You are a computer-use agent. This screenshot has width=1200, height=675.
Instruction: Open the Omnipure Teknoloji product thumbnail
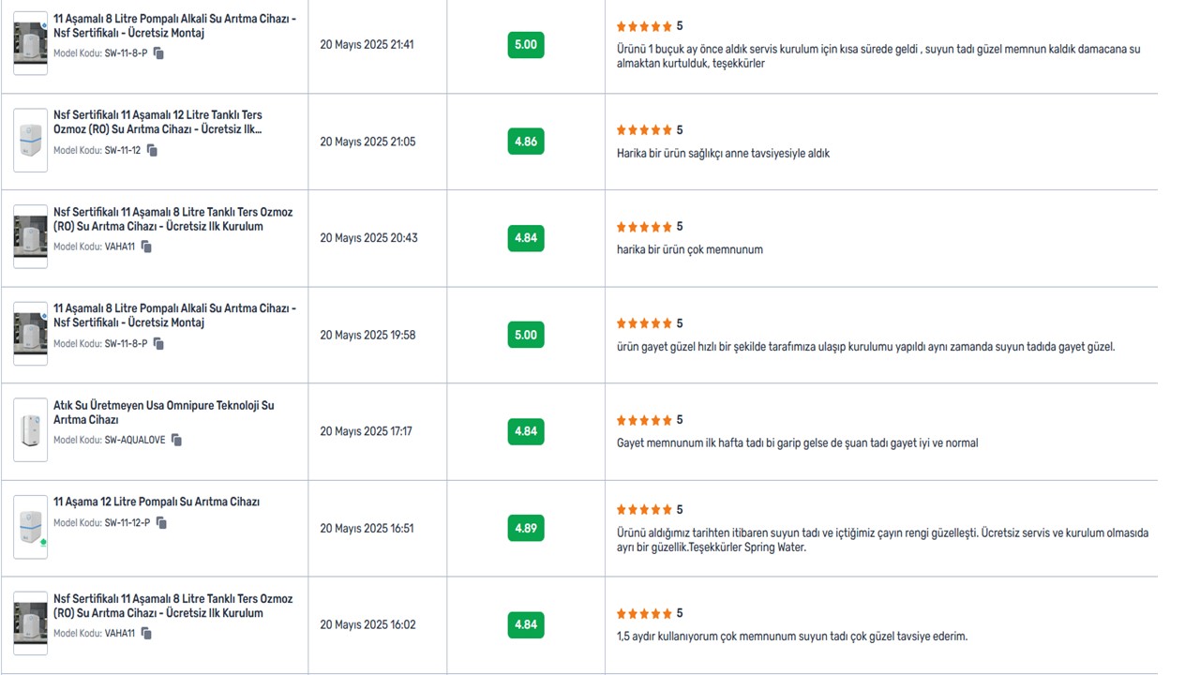coord(31,429)
